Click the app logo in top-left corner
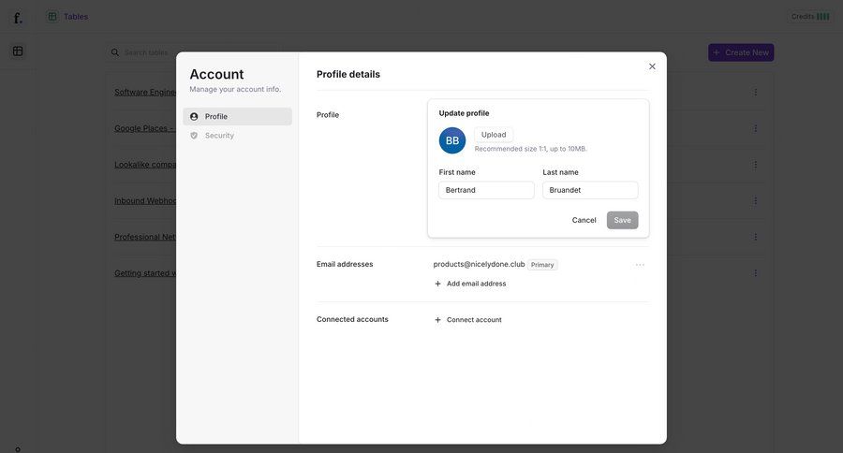 18,18
